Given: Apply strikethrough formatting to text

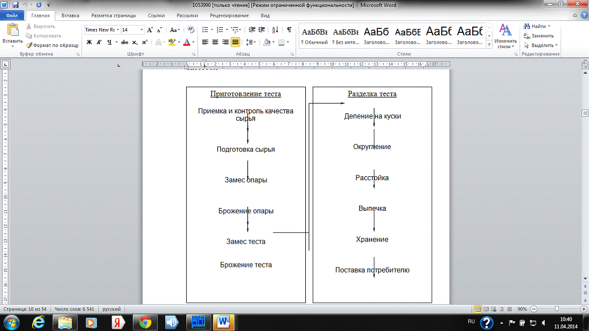Looking at the screenshot, I should click(x=124, y=42).
